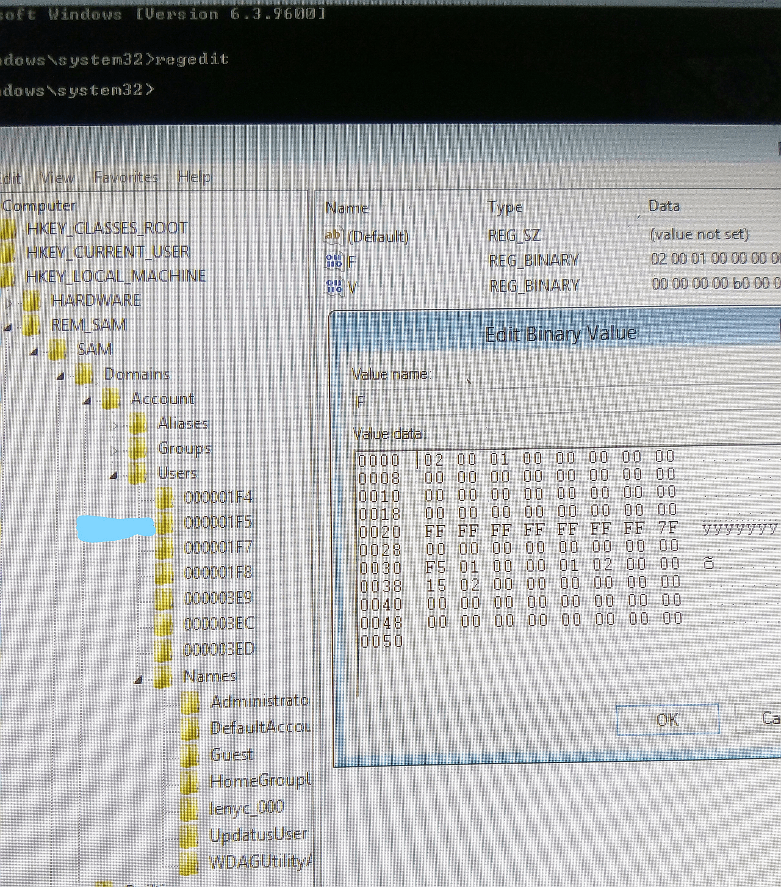This screenshot has height=887, width=781.
Task: Collapse the Account key arrow
Action: tap(87, 402)
